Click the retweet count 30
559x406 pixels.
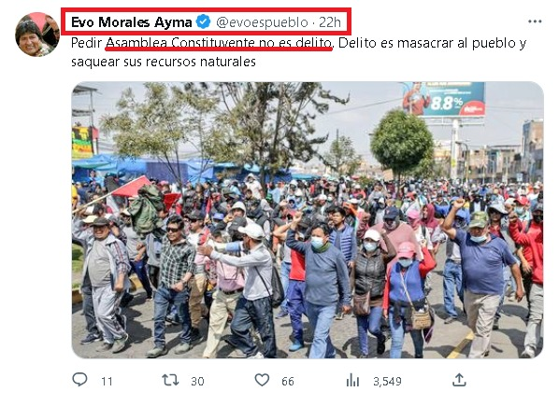pyautogui.click(x=197, y=382)
